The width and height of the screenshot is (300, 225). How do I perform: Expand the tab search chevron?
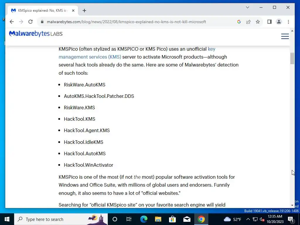247,7
